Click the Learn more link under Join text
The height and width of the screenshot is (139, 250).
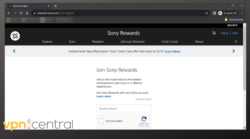pyautogui.click(x=104, y=96)
